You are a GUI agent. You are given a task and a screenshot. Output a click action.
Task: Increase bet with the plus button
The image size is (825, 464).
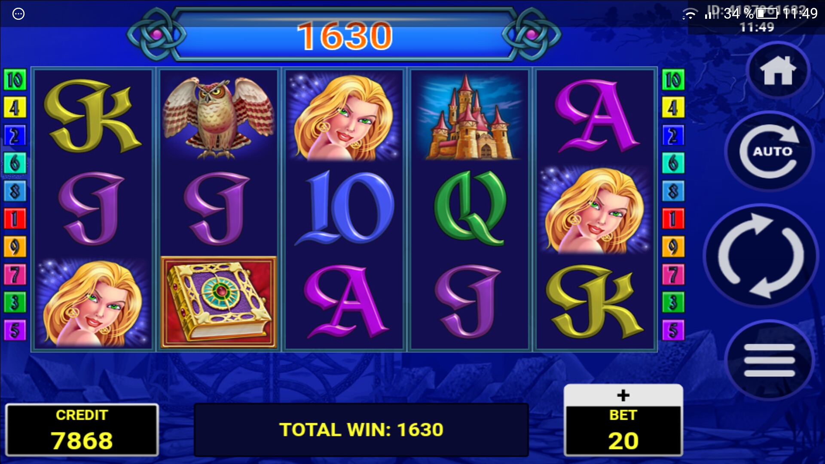tap(623, 395)
